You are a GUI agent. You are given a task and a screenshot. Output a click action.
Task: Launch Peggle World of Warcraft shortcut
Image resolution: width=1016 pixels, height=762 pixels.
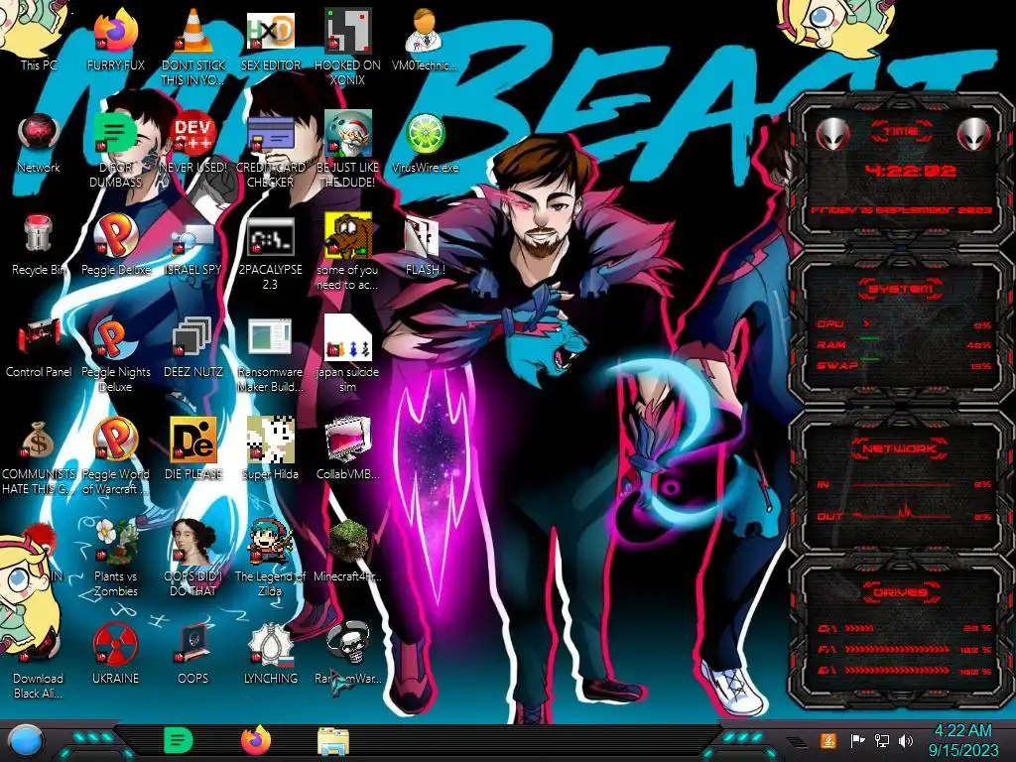115,456
